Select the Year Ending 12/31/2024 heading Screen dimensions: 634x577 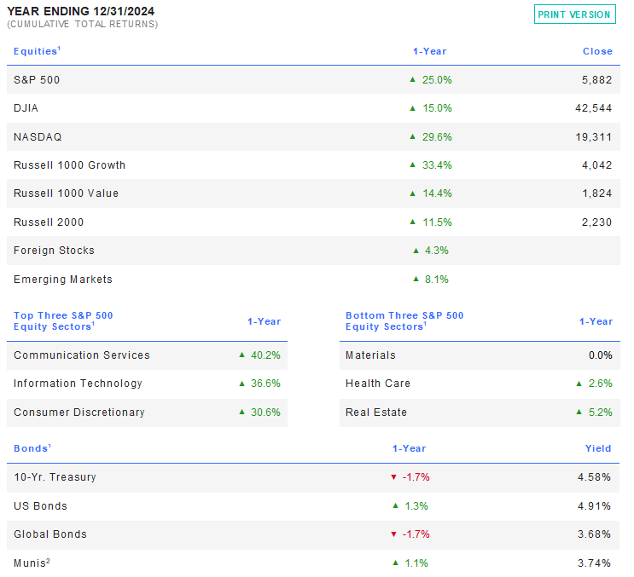tap(80, 11)
